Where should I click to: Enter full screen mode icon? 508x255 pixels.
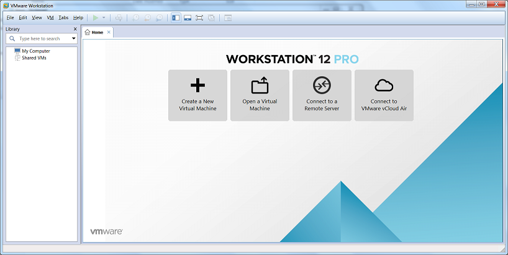pyautogui.click(x=199, y=18)
